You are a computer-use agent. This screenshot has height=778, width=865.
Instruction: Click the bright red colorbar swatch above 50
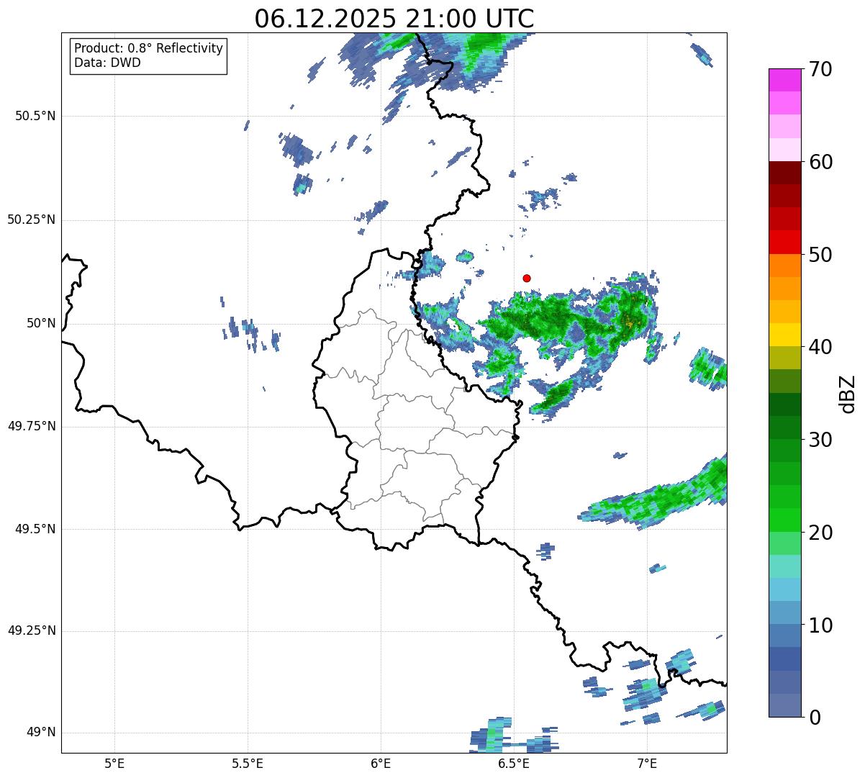784,242
